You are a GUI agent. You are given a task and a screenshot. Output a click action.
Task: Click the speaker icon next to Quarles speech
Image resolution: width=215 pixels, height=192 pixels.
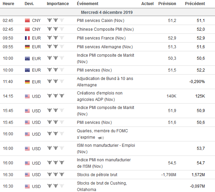coord(101,138)
